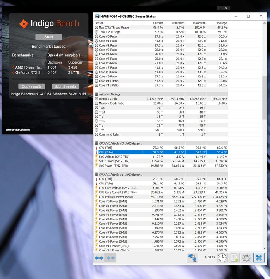
Task: Start logging with the log file icon
Action: (234, 258)
